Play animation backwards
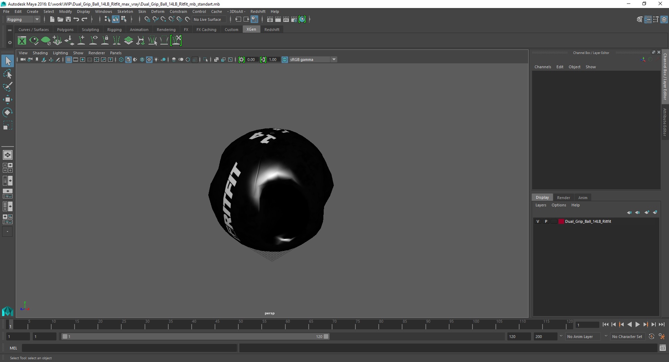The height and width of the screenshot is (362, 669). coord(629,324)
